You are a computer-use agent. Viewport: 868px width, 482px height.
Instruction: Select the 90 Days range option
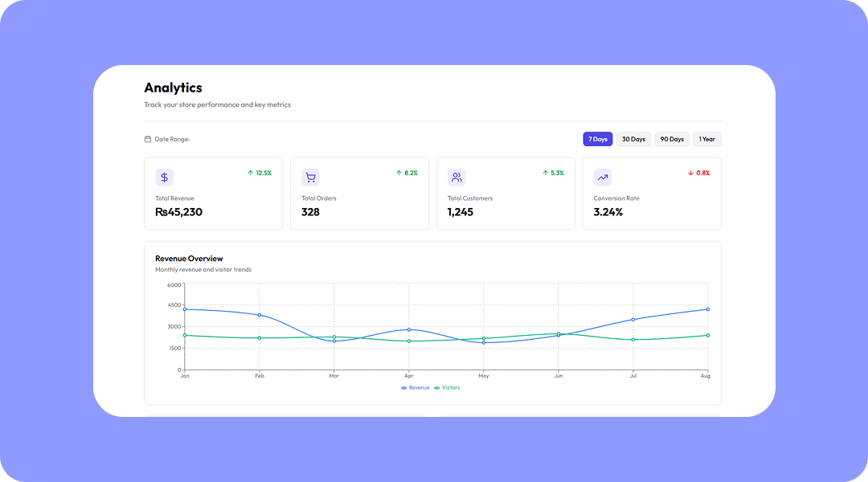tap(671, 138)
